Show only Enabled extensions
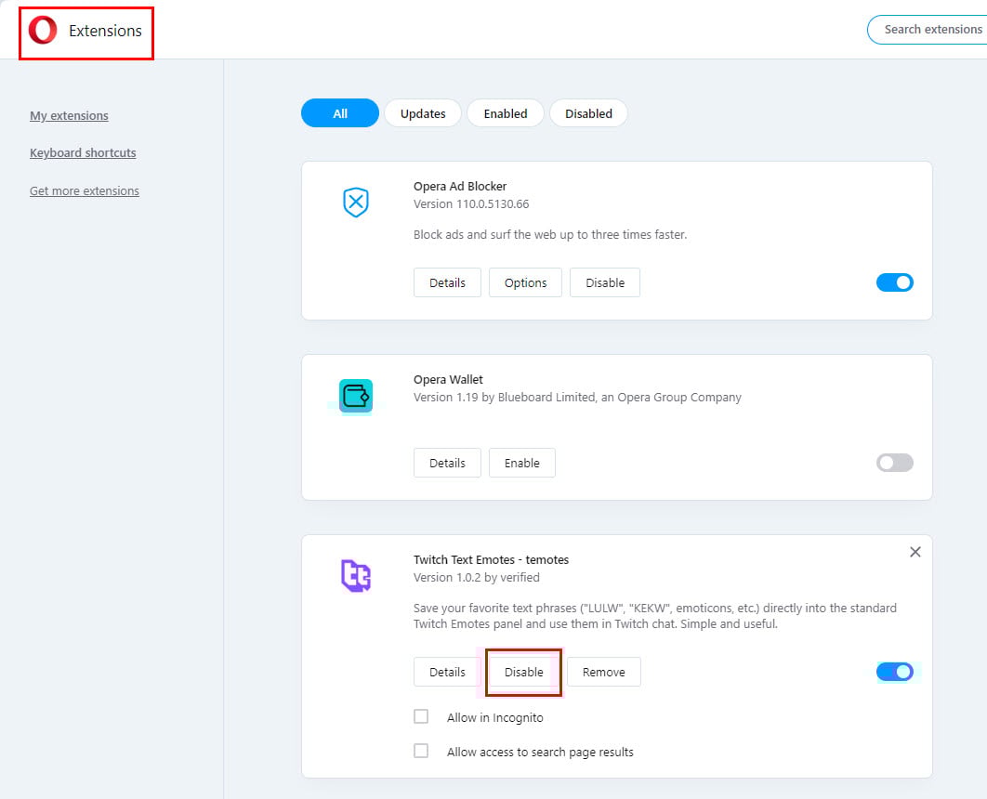Screen dimensions: 987x799 [x=506, y=113]
